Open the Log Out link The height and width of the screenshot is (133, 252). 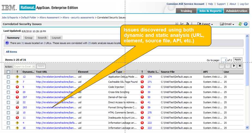pos(244,4)
